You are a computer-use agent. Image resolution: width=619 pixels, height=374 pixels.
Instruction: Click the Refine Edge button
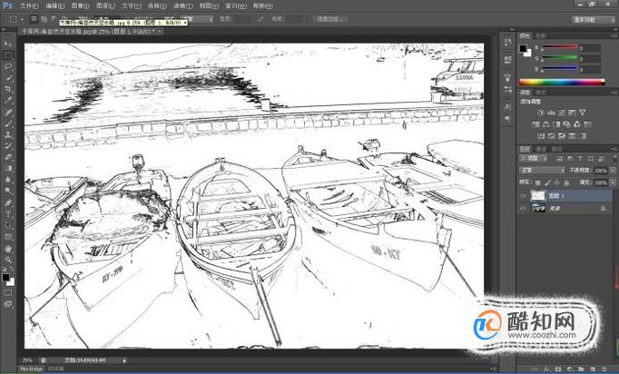330,19
